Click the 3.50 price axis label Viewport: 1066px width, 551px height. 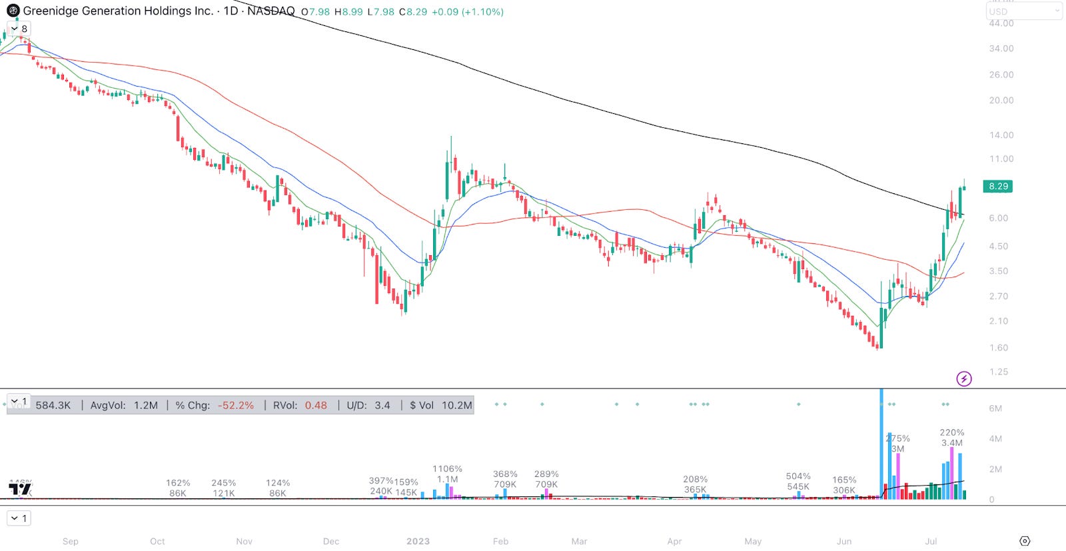pyautogui.click(x=999, y=271)
